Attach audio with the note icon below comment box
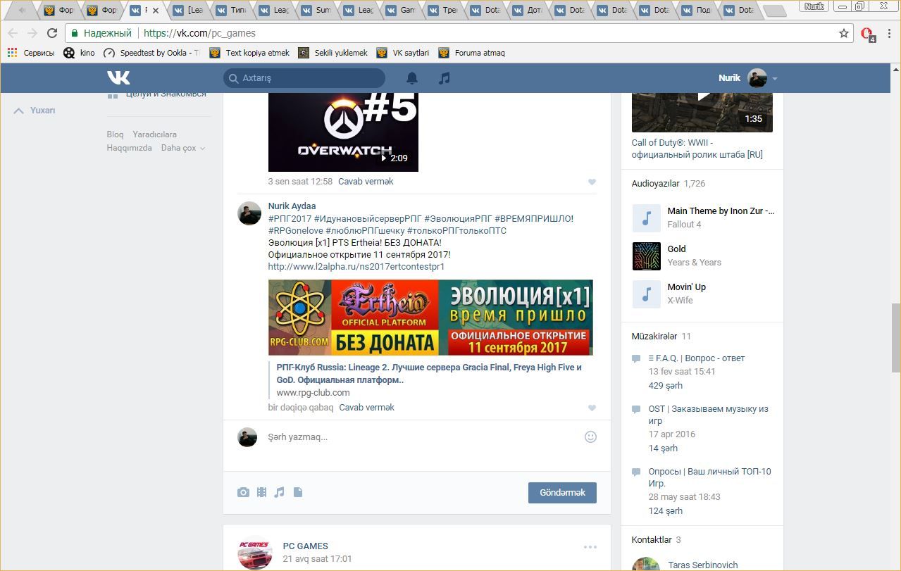 tap(280, 492)
